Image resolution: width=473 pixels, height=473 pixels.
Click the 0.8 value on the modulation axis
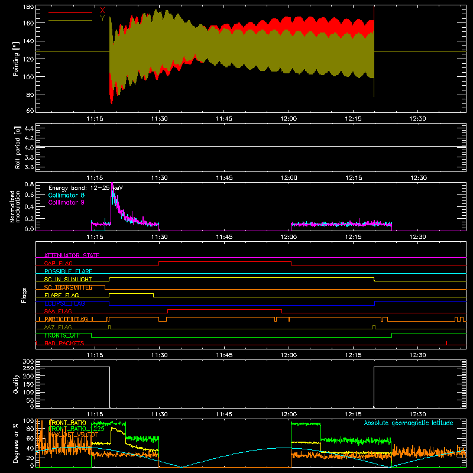click(29, 184)
